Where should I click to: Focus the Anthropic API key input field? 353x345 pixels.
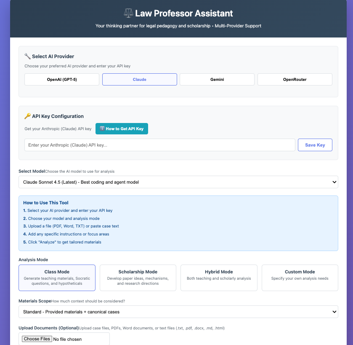[160, 145]
